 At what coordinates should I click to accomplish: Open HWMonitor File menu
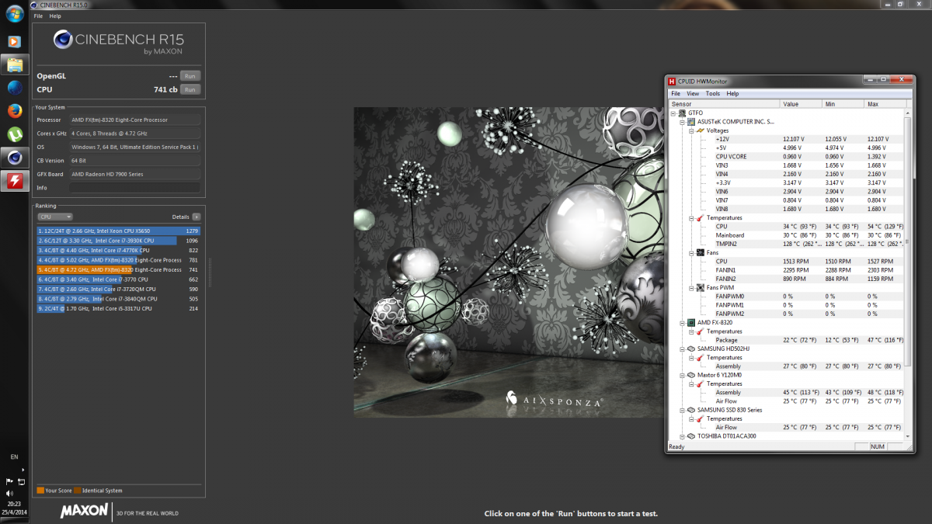click(x=676, y=93)
